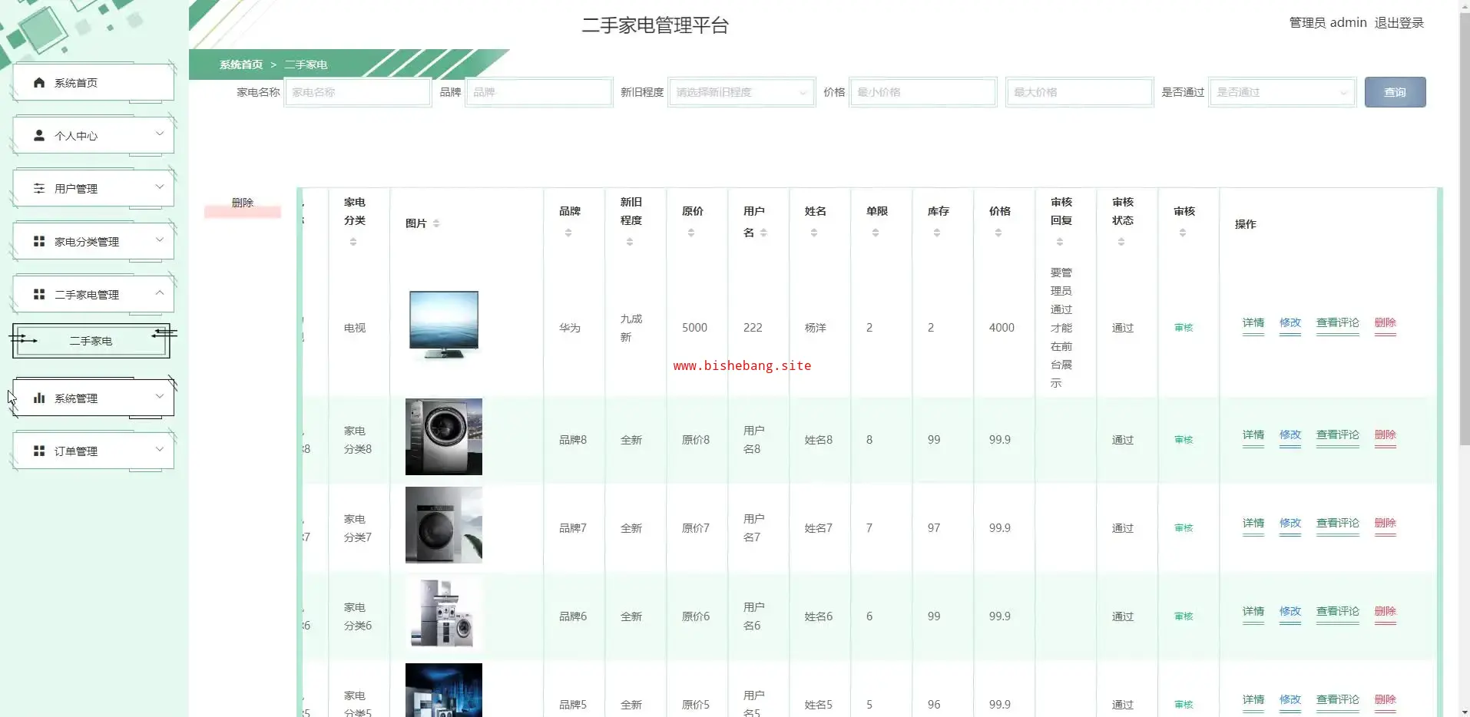The width and height of the screenshot is (1470, 717).
Task: Sort by 品牌 using header arrows
Action: point(568,233)
